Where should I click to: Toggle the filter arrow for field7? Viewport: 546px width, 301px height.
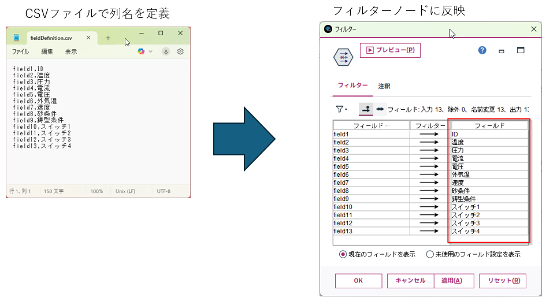pyautogui.click(x=429, y=183)
